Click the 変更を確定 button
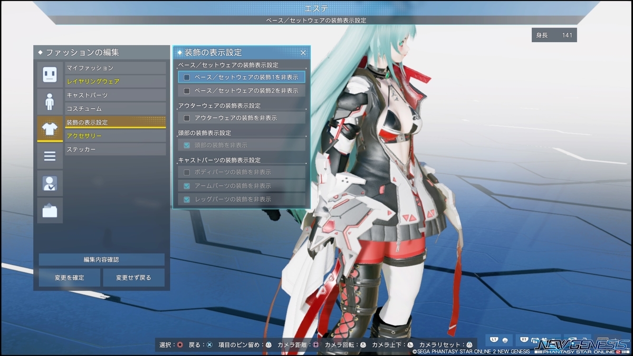 (69, 277)
